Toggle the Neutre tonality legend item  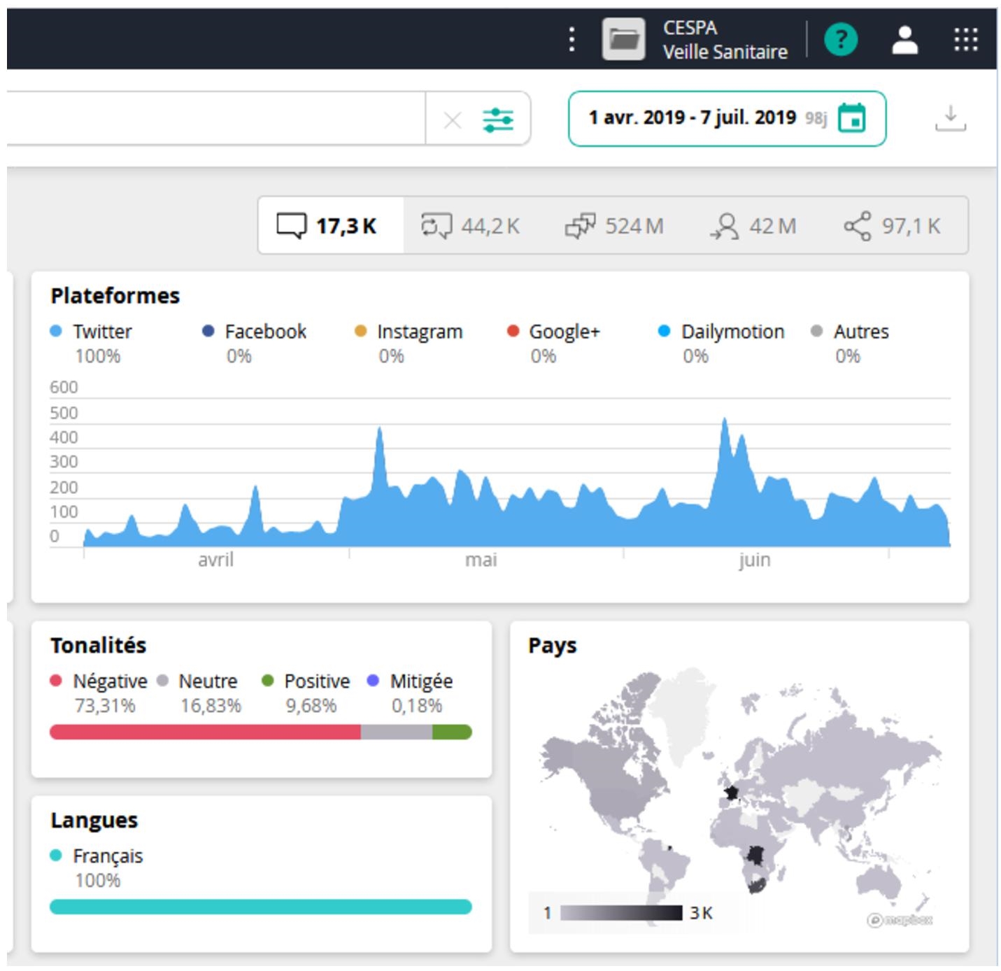pyautogui.click(x=199, y=693)
